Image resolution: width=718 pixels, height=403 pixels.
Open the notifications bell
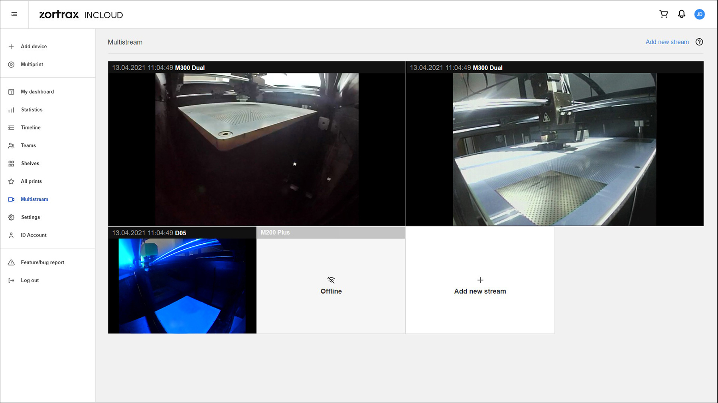pos(682,14)
